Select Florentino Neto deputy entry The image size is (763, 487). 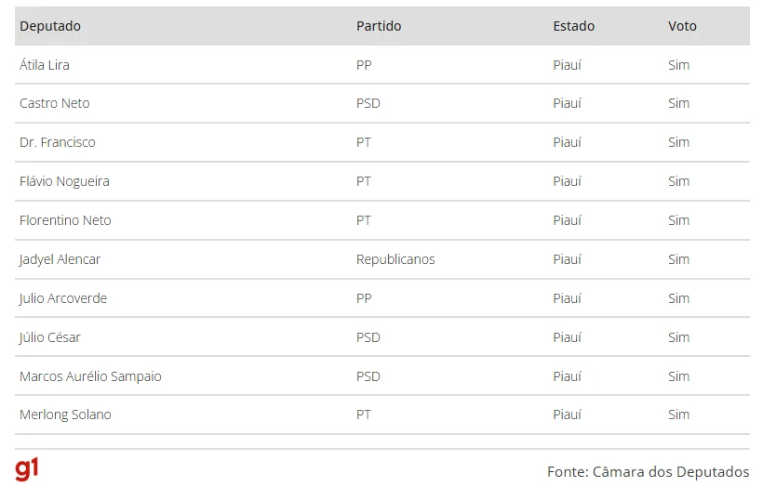pyautogui.click(x=65, y=220)
